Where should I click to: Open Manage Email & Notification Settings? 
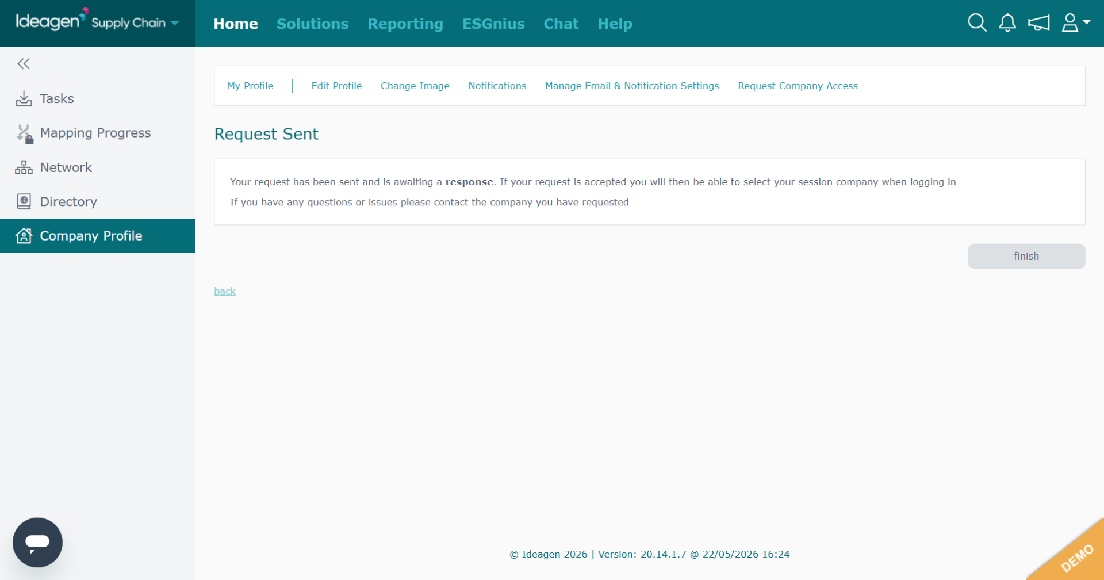[x=632, y=86]
